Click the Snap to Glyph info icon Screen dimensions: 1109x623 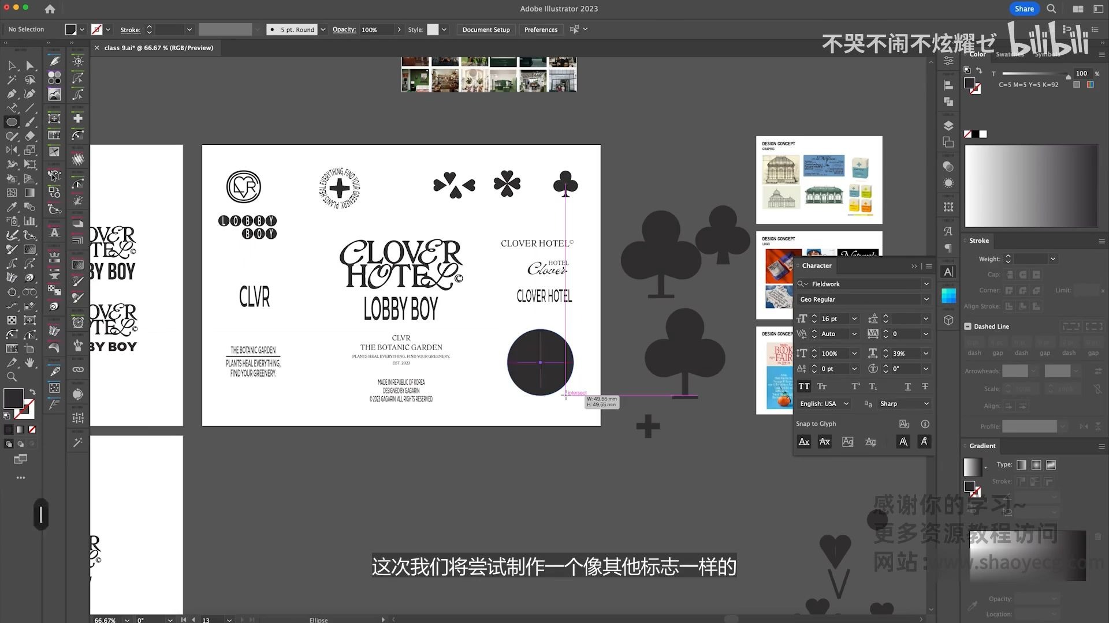pos(925,424)
